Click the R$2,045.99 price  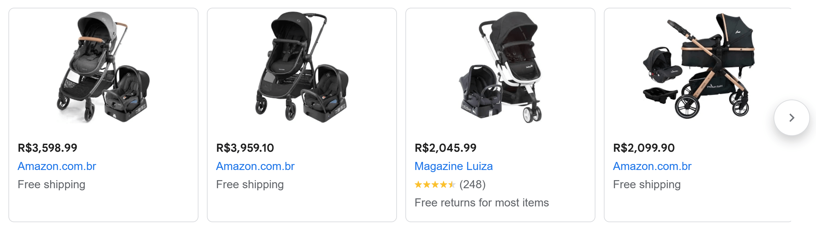[445, 148]
